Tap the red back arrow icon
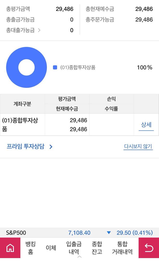This screenshot has height=272, width=159. (149, 248)
